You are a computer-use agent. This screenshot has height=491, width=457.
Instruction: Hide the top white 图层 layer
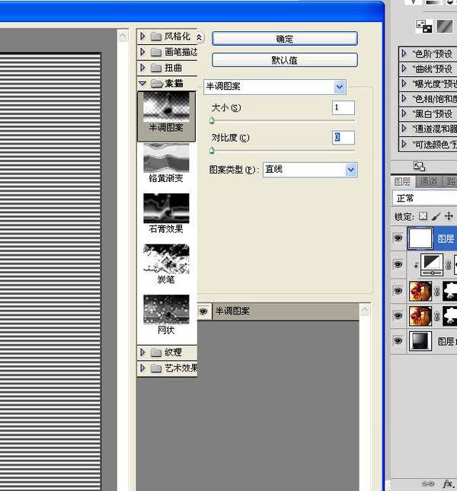[398, 238]
